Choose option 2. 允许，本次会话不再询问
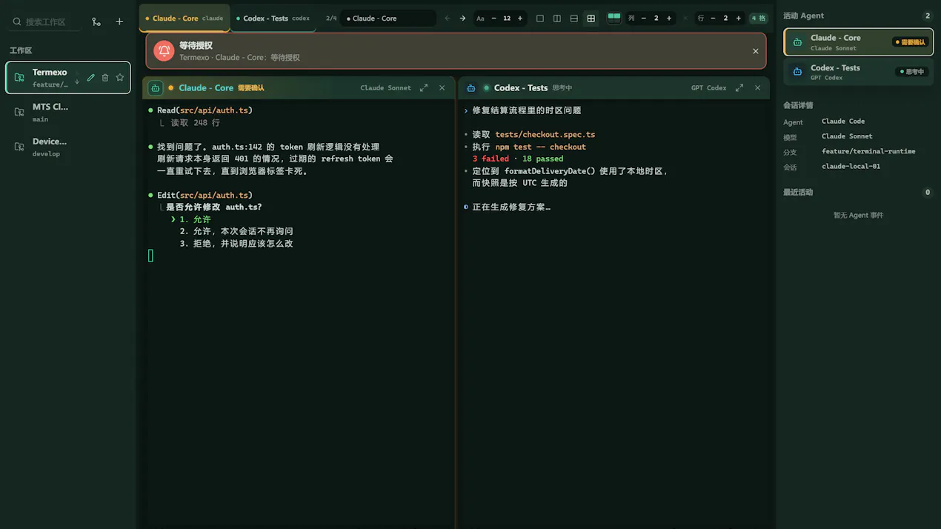 [236, 231]
